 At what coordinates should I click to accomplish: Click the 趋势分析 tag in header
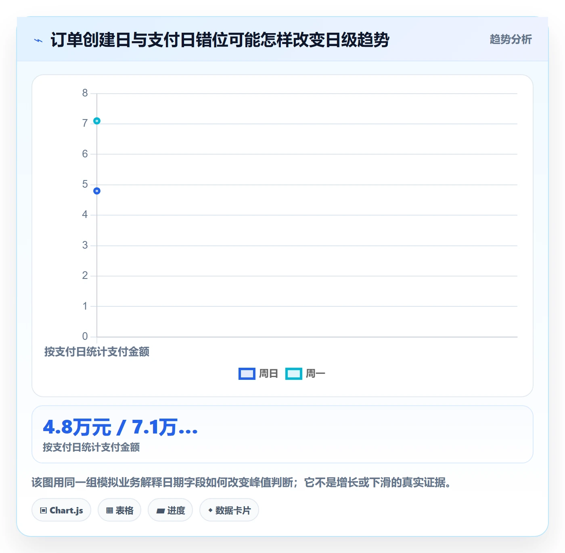(x=511, y=39)
